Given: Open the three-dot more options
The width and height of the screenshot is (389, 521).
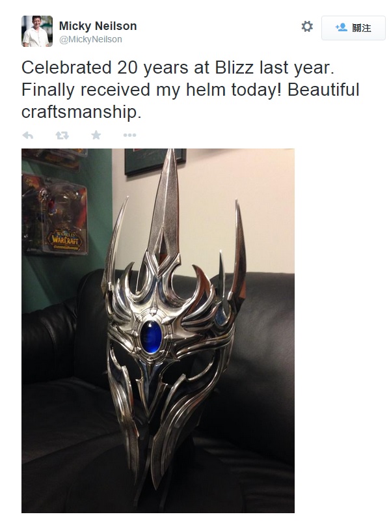Looking at the screenshot, I should point(129,135).
